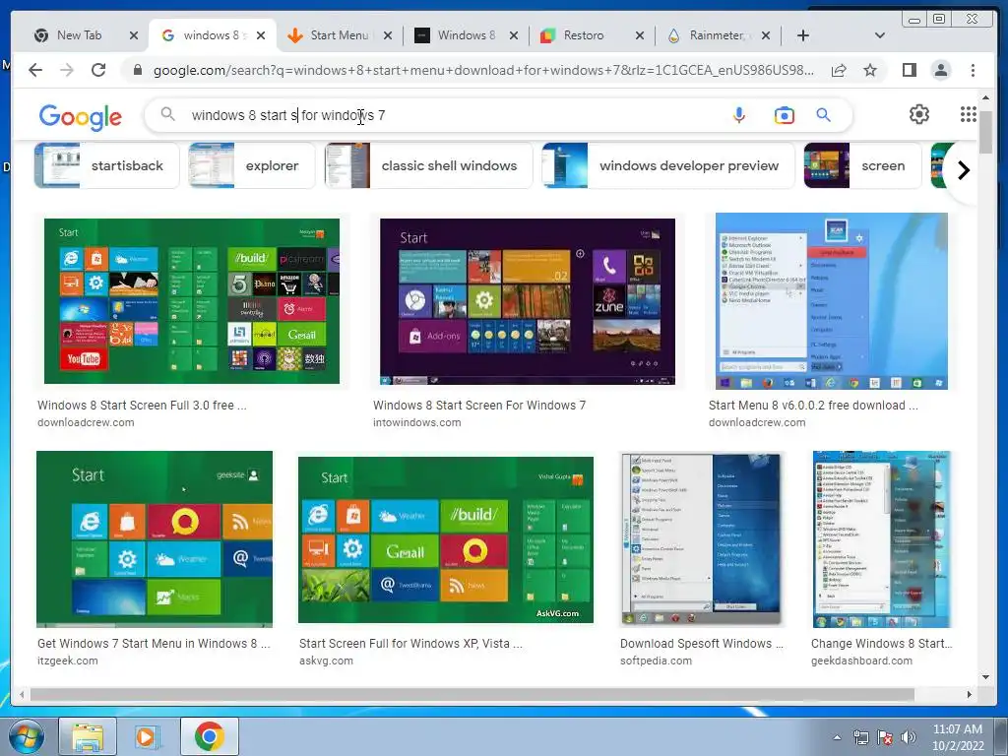Click intowindows.com source link
The image size is (1008, 756).
[416, 422]
